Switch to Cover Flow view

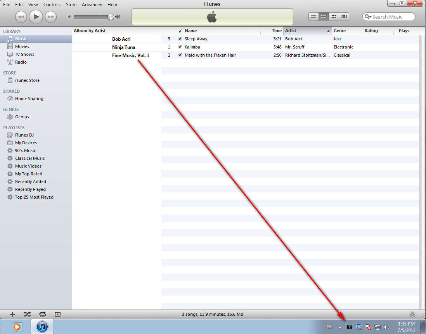344,17
